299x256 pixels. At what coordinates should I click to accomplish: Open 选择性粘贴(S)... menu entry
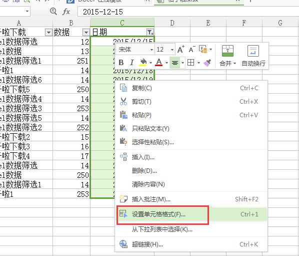pyautogui.click(x=191, y=142)
